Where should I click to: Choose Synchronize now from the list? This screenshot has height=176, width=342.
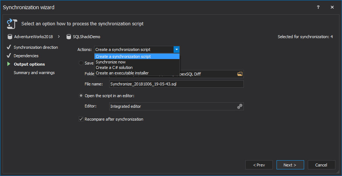110,62
